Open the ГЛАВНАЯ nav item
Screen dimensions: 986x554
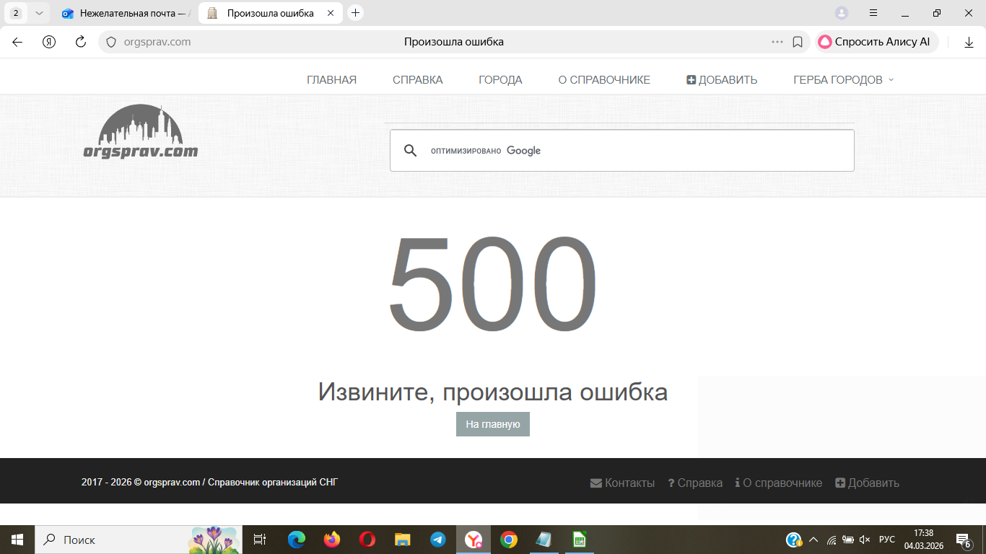tap(331, 80)
